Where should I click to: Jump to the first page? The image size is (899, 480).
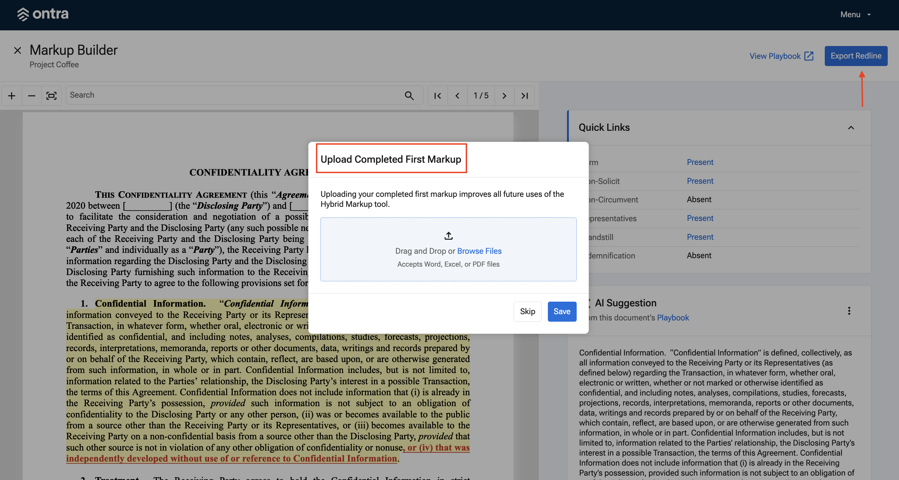click(438, 95)
